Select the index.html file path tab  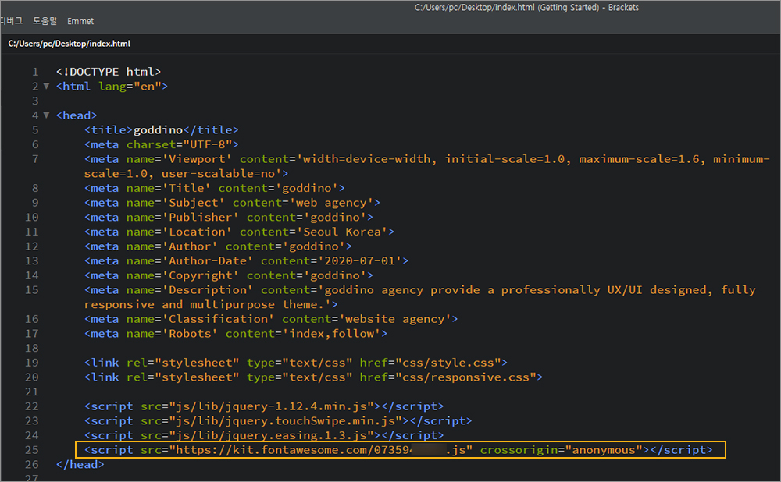point(70,44)
